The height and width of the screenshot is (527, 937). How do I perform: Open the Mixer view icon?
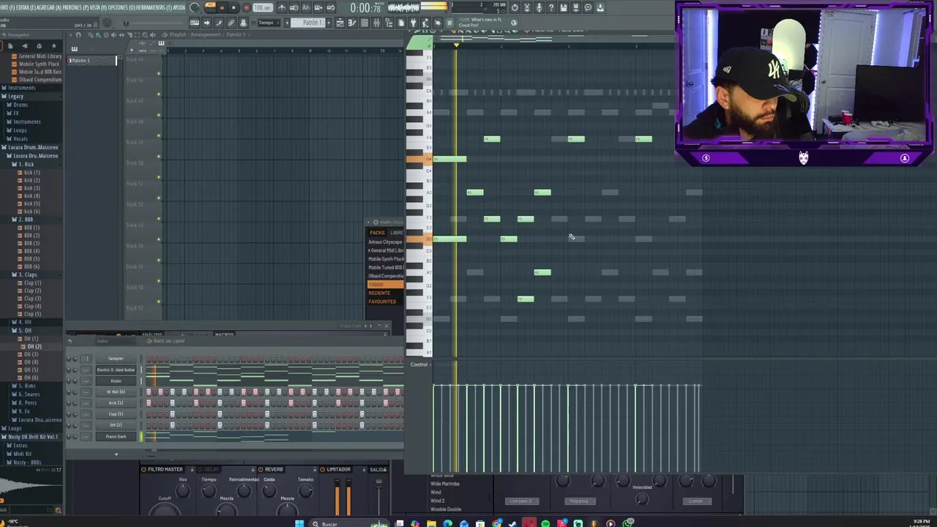pos(376,23)
